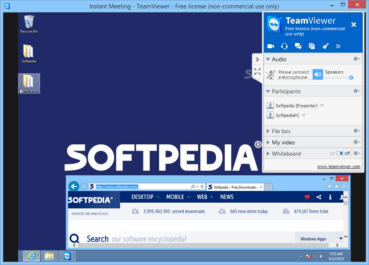Viewport: 369px width, 265px height.
Task: Open the My video gear settings
Action: pos(357,142)
